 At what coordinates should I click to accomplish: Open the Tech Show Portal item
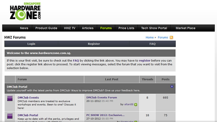[154, 28]
